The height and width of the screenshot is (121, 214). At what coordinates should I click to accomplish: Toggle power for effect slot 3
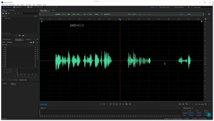[x=5, y=52]
